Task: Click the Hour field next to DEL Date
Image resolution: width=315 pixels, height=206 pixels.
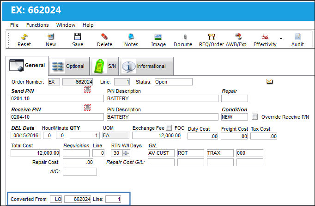Action: point(47,135)
